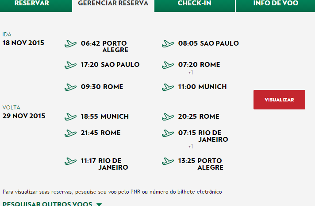Click plane icon beside 18:55 Munich

pyautogui.click(x=70, y=117)
